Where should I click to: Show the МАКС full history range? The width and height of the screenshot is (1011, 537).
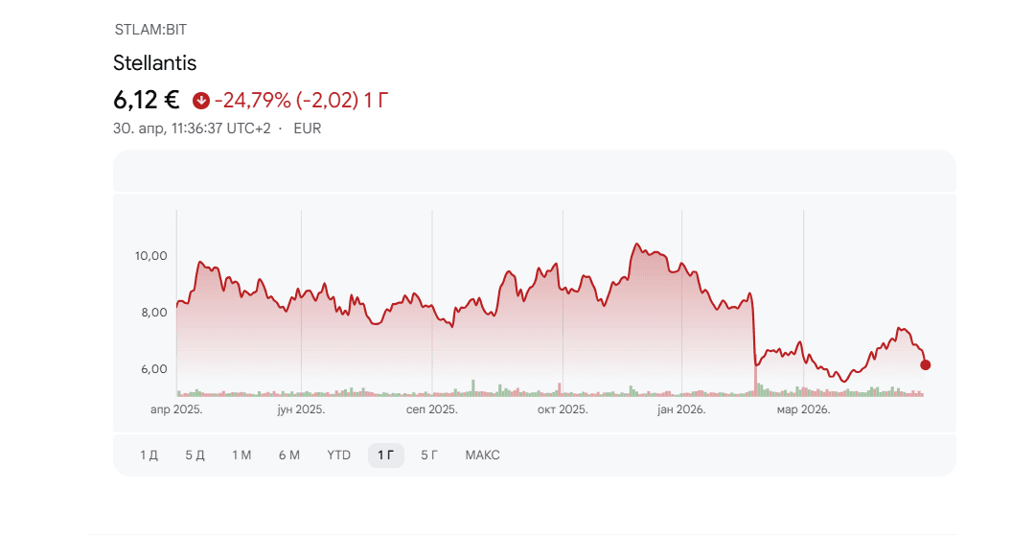pos(482,455)
